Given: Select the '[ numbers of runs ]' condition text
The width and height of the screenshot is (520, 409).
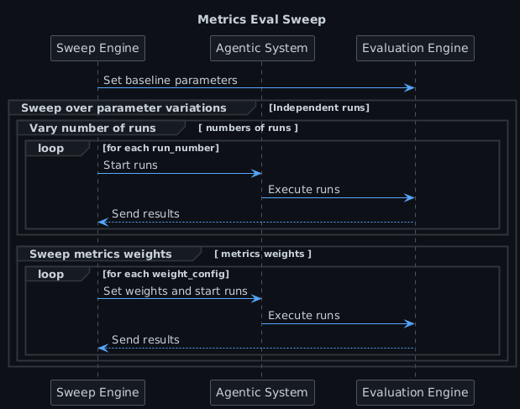Looking at the screenshot, I should (x=249, y=128).
